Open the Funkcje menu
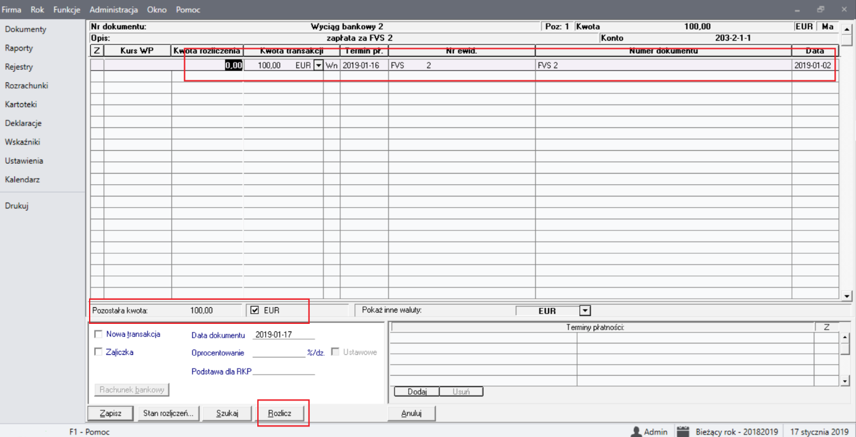This screenshot has height=437, width=856. 67,10
